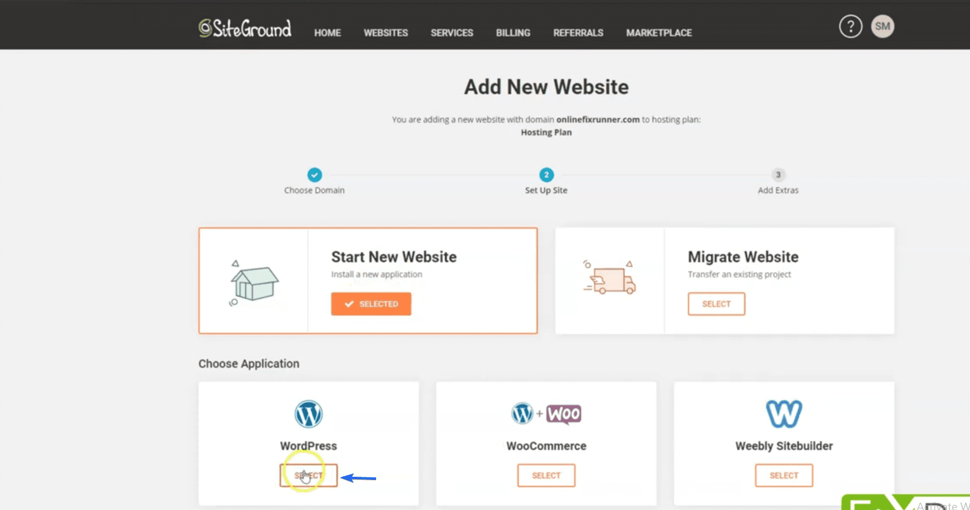
Task: Click the onlinefixrunner.com domain text
Action: [x=598, y=120]
